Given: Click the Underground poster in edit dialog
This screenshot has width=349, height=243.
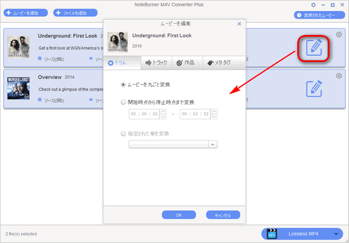Looking at the screenshot, I should pos(117,42).
